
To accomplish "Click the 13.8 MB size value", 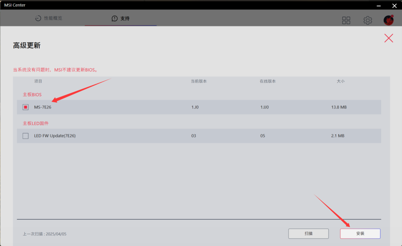I will (x=339, y=107).
